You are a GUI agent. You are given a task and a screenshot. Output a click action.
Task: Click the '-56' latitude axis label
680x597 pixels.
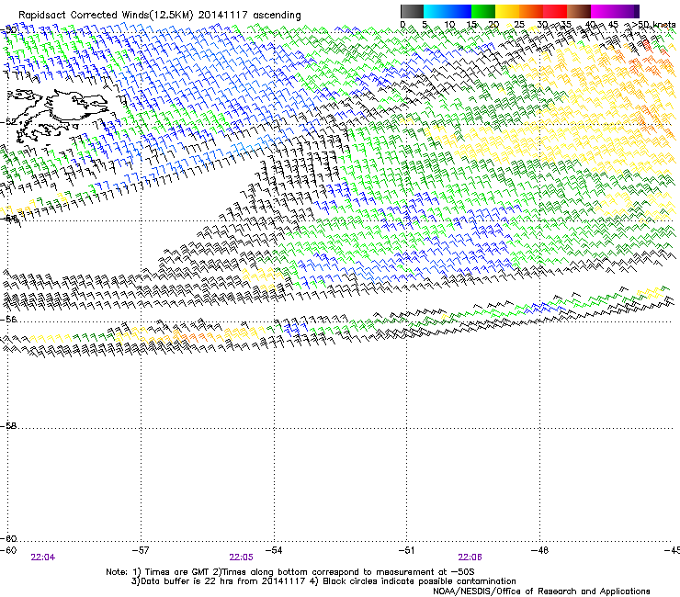(x=8, y=319)
